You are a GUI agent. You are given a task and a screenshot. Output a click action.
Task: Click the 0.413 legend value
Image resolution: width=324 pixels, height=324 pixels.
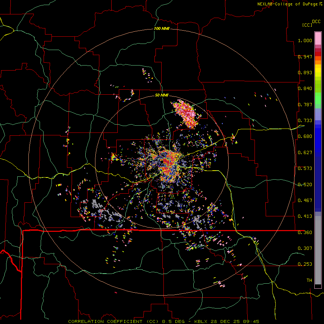[305, 216]
